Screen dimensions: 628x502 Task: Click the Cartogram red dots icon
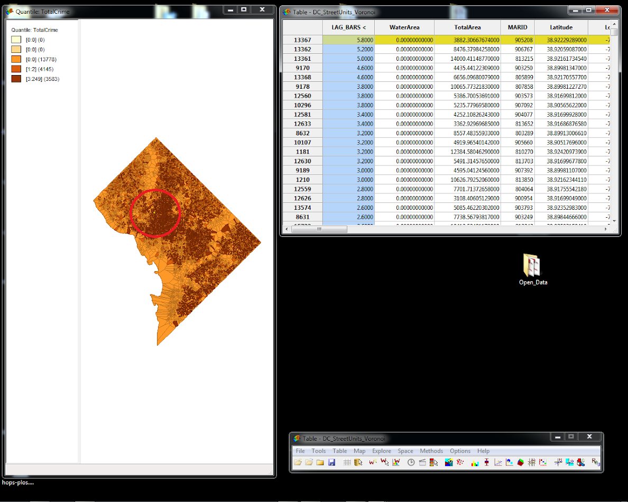tap(460, 462)
